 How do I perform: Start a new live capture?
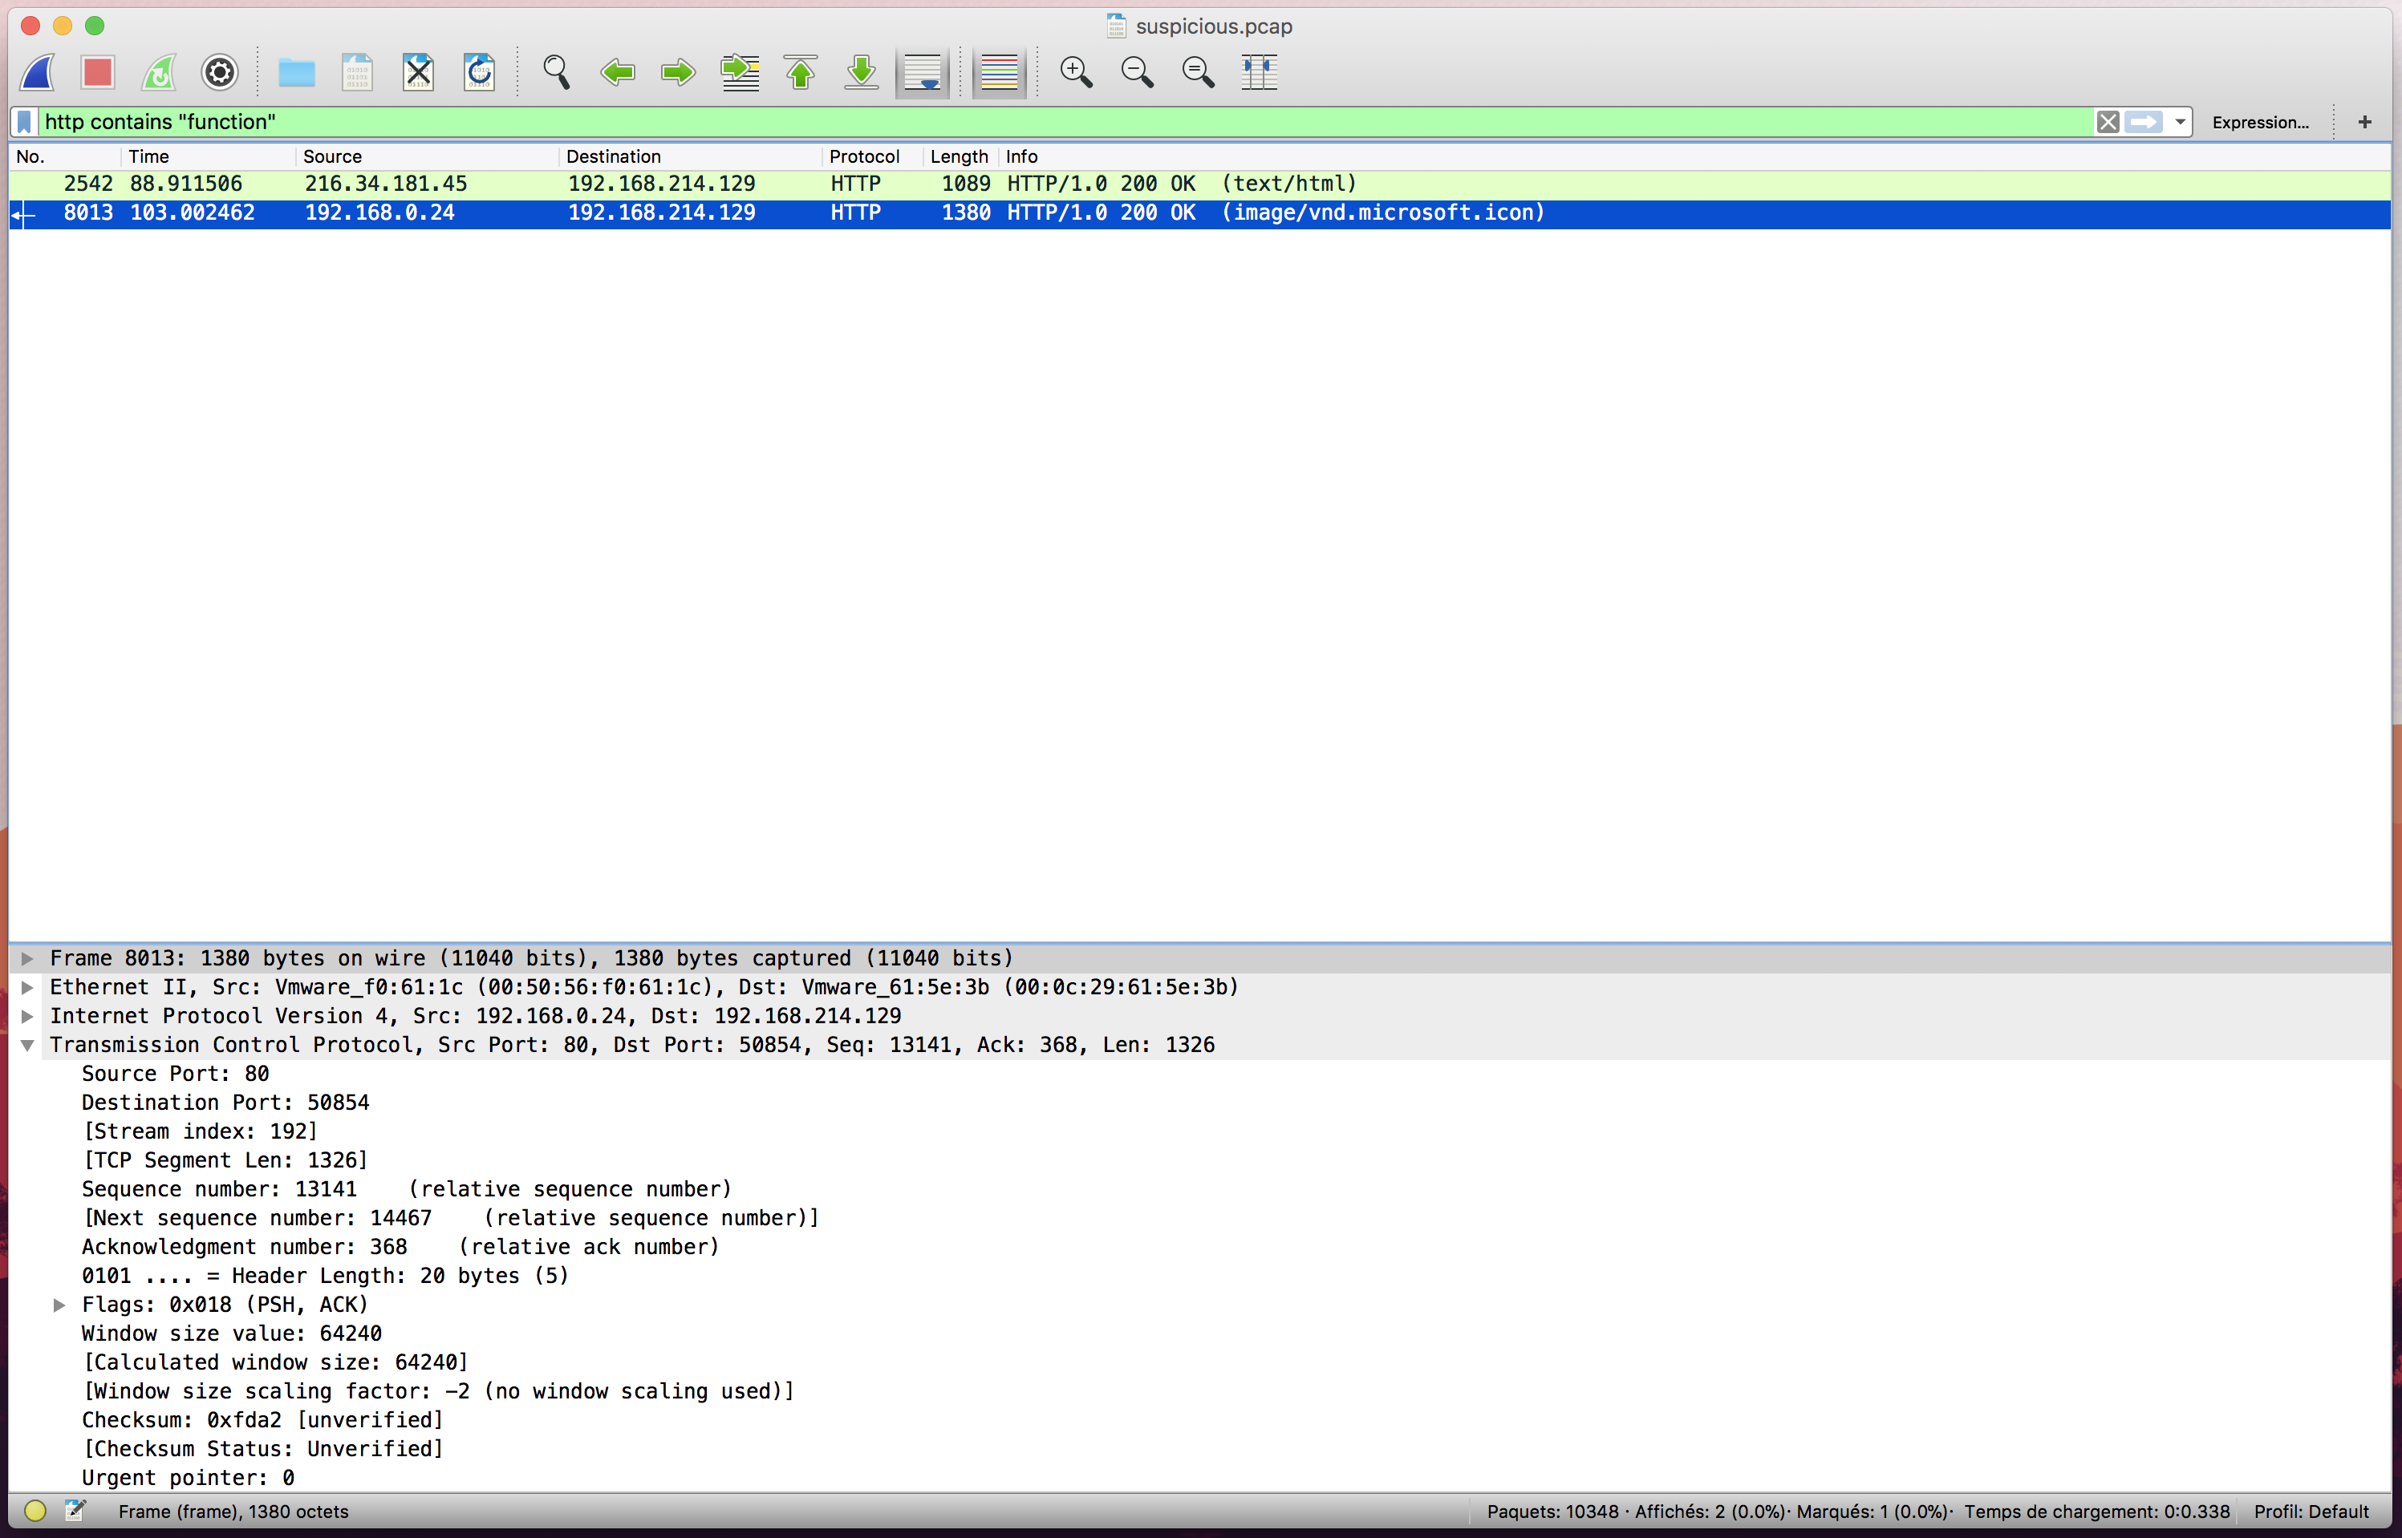[36, 72]
